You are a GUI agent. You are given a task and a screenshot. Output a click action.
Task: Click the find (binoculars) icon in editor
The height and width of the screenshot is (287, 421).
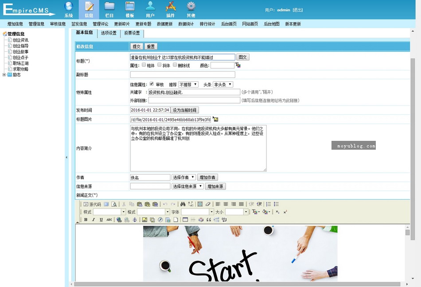[x=183, y=204]
